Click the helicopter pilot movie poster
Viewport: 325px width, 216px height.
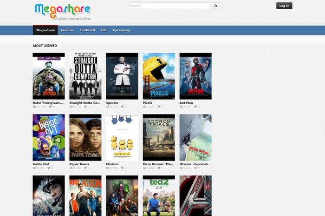coord(49,195)
